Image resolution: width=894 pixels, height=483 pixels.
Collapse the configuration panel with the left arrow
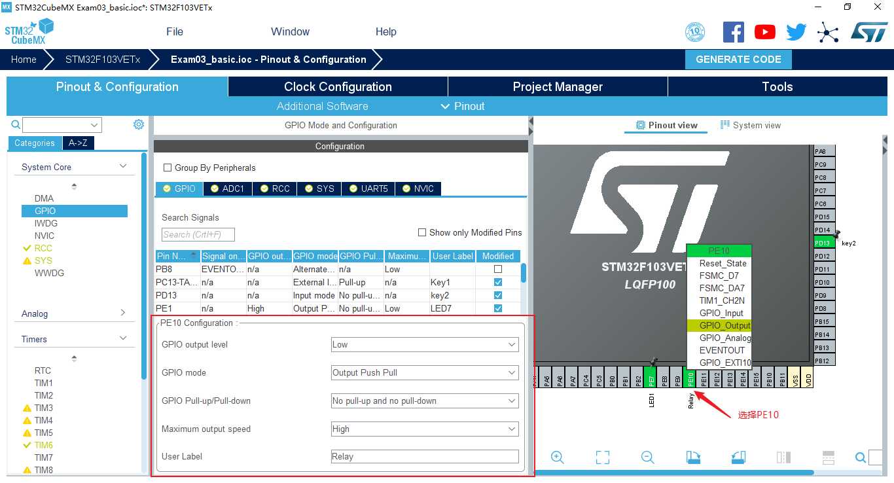pyautogui.click(x=531, y=122)
